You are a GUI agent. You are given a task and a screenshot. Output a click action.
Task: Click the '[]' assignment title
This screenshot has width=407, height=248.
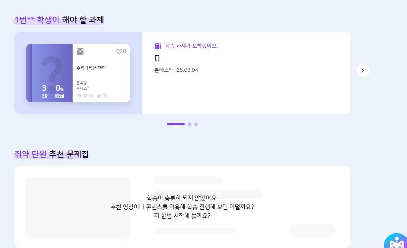(x=157, y=58)
